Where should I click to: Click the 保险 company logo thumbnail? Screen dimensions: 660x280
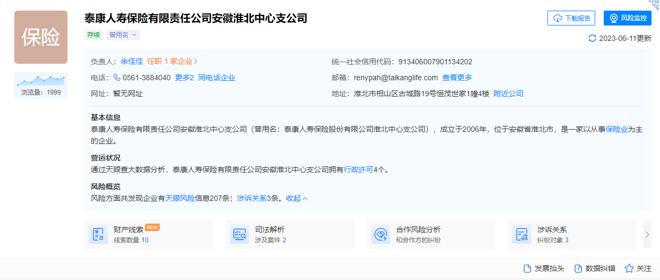click(41, 37)
